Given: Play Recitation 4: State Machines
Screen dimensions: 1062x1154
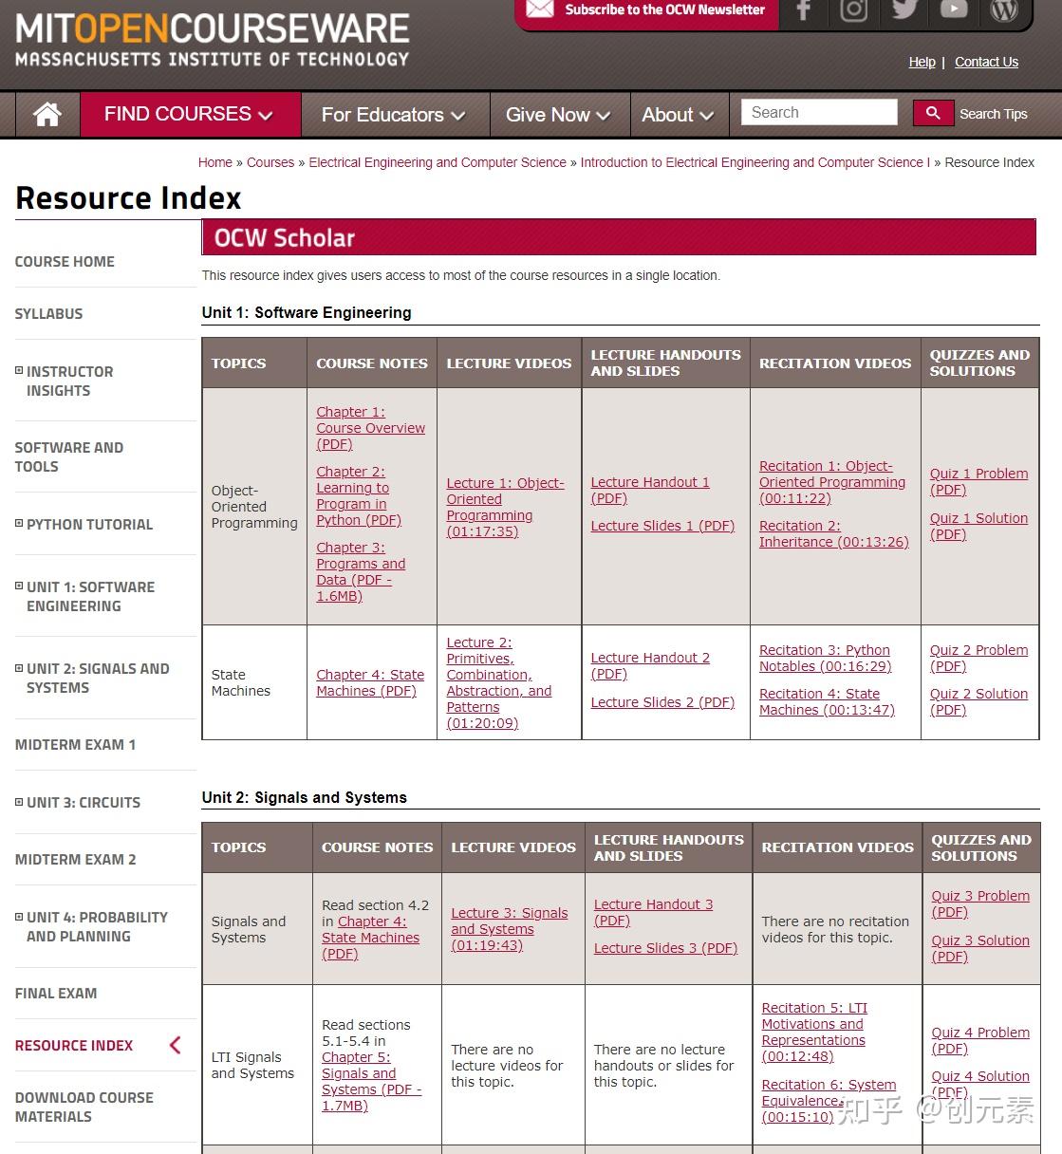Looking at the screenshot, I should tap(827, 701).
